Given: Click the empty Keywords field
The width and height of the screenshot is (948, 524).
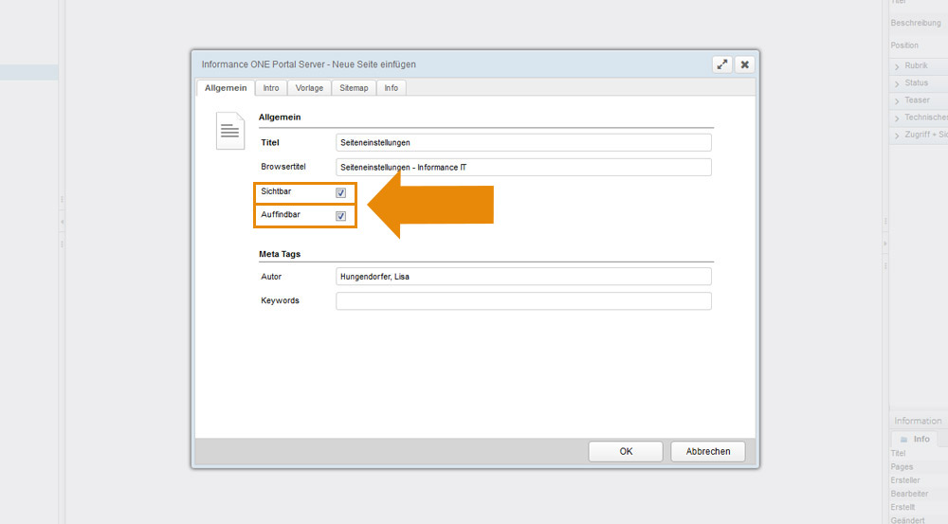Looking at the screenshot, I should [523, 301].
